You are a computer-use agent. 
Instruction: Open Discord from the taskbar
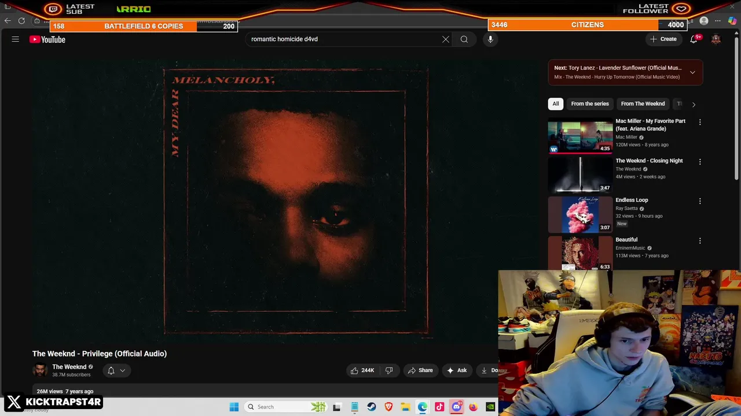[x=457, y=407]
